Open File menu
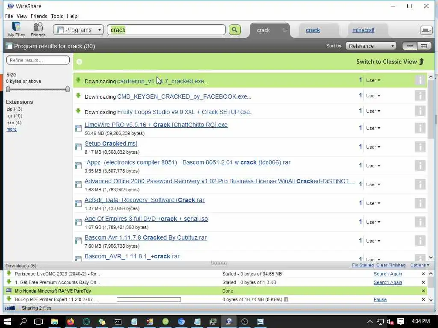438x328 pixels. (x=9, y=16)
